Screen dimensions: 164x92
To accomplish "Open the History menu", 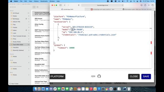I will pyautogui.click(x=36, y=1).
